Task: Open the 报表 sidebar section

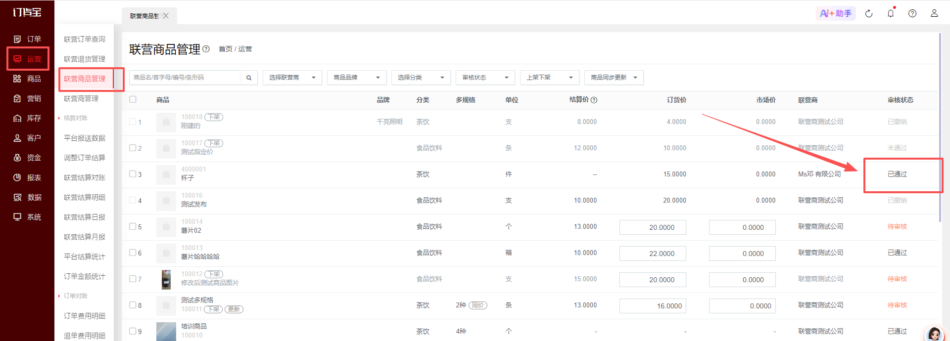Action: (27, 177)
